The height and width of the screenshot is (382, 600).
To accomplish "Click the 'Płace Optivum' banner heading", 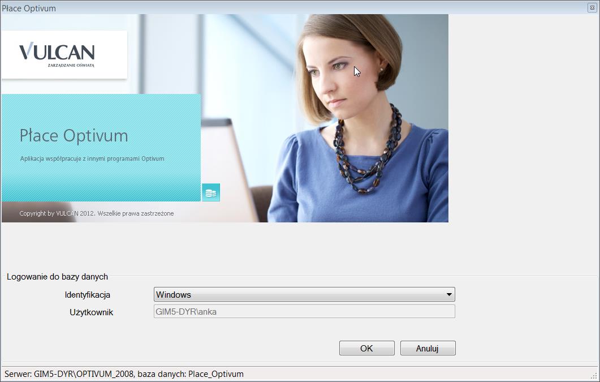I will [x=74, y=136].
